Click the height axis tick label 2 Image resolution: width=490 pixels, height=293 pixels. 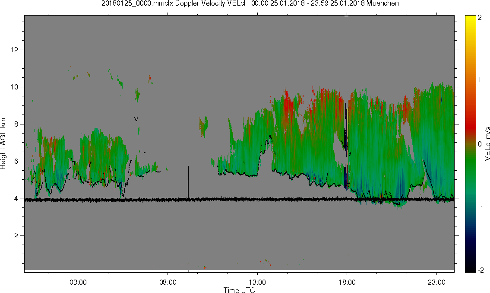pos(16,236)
